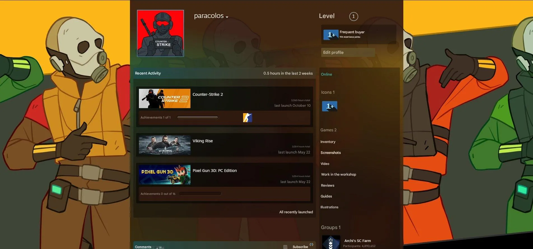This screenshot has width=533, height=249.
Task: Click Participants: 4,890,652 text
Action: point(359,246)
